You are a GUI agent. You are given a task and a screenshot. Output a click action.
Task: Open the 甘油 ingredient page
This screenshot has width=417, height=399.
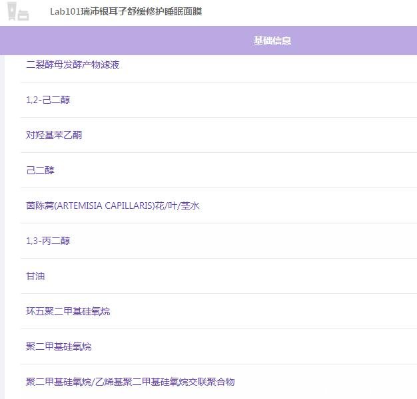click(x=35, y=277)
